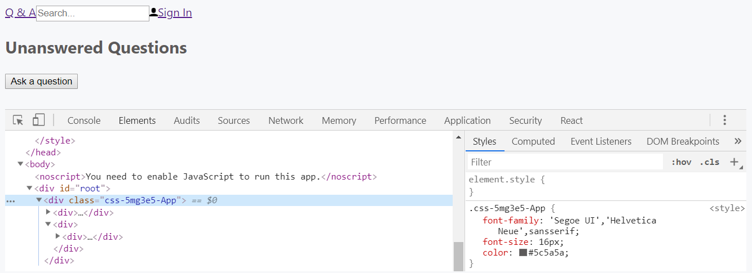Click the new style rule plus icon
Image resolution: width=752 pixels, height=273 pixels.
pos(734,162)
